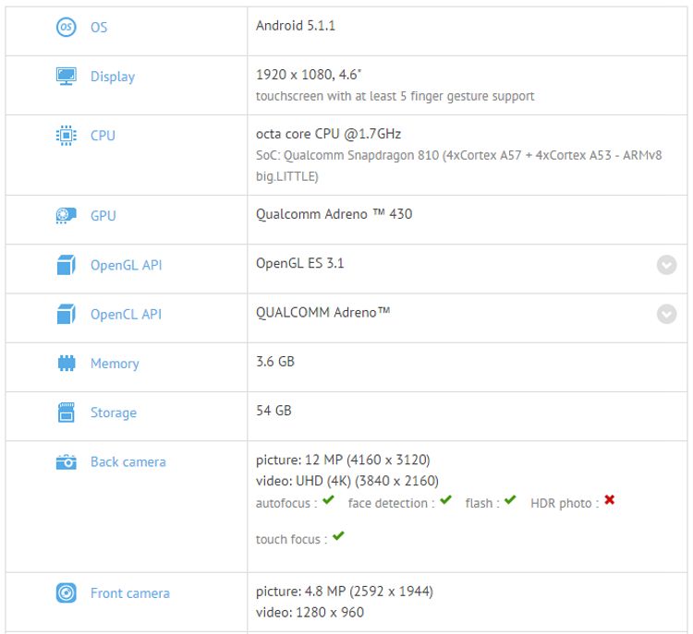Click the OS icon

click(66, 27)
